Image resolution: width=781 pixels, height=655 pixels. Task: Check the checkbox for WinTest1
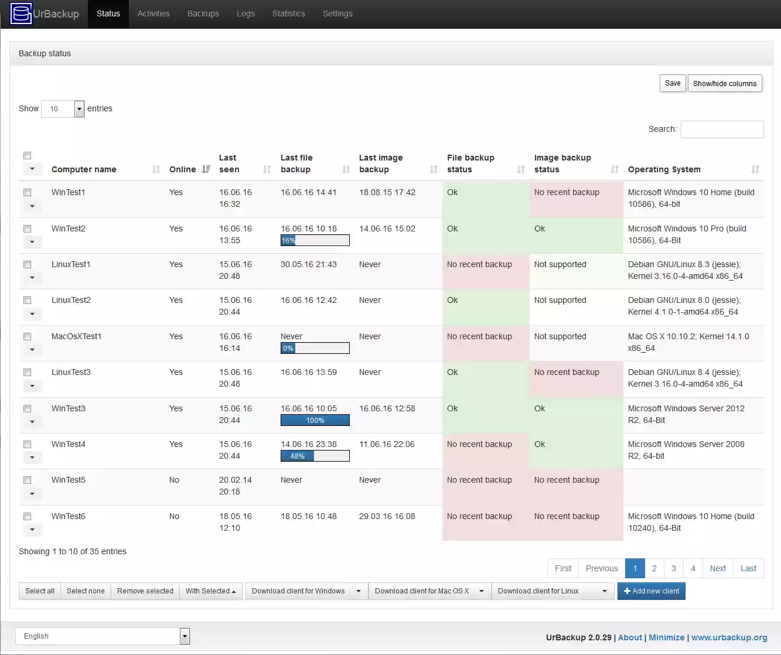coord(27,192)
